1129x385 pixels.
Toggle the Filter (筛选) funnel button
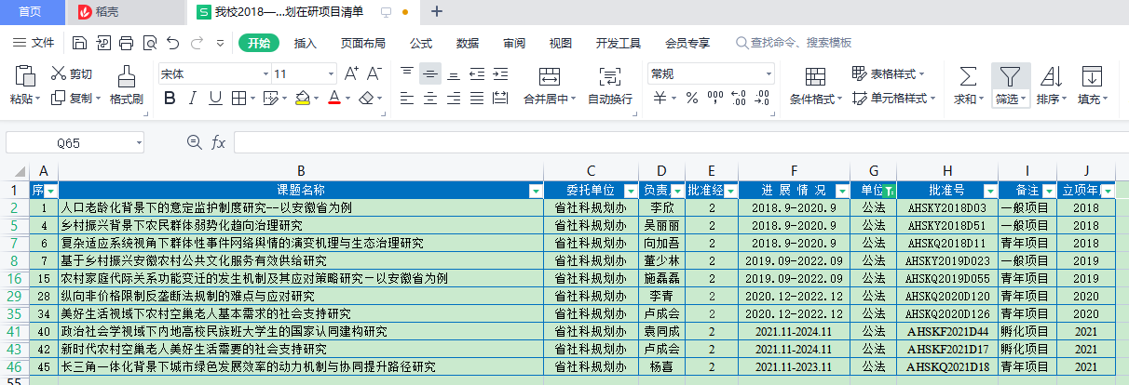point(1010,76)
